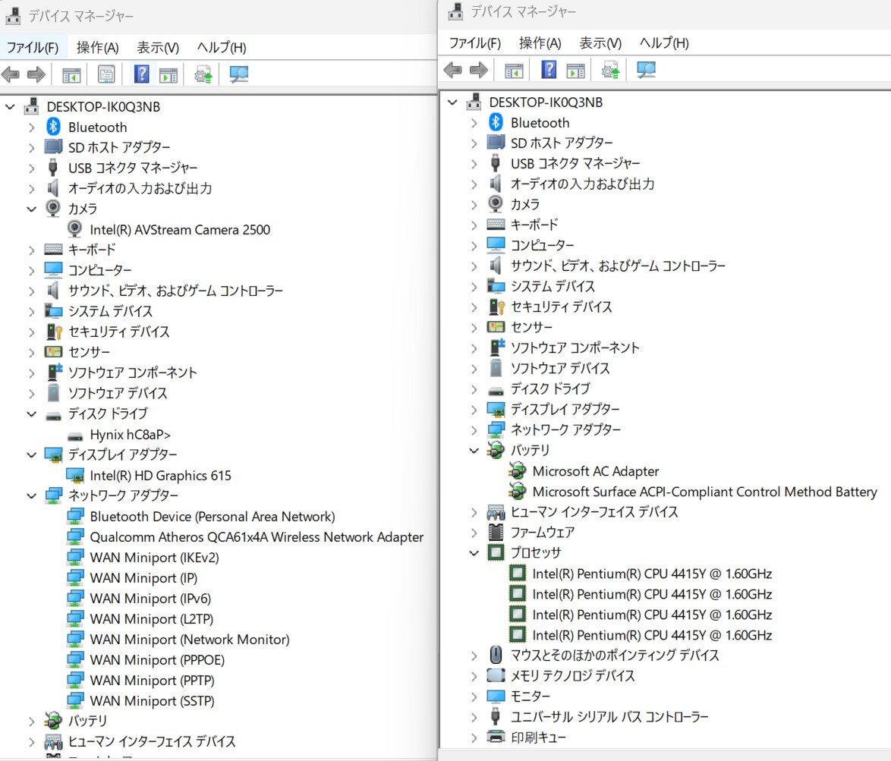The width and height of the screenshot is (891, 761).
Task: Select WAN Miniport (Network Monitor) entry
Action: (190, 639)
